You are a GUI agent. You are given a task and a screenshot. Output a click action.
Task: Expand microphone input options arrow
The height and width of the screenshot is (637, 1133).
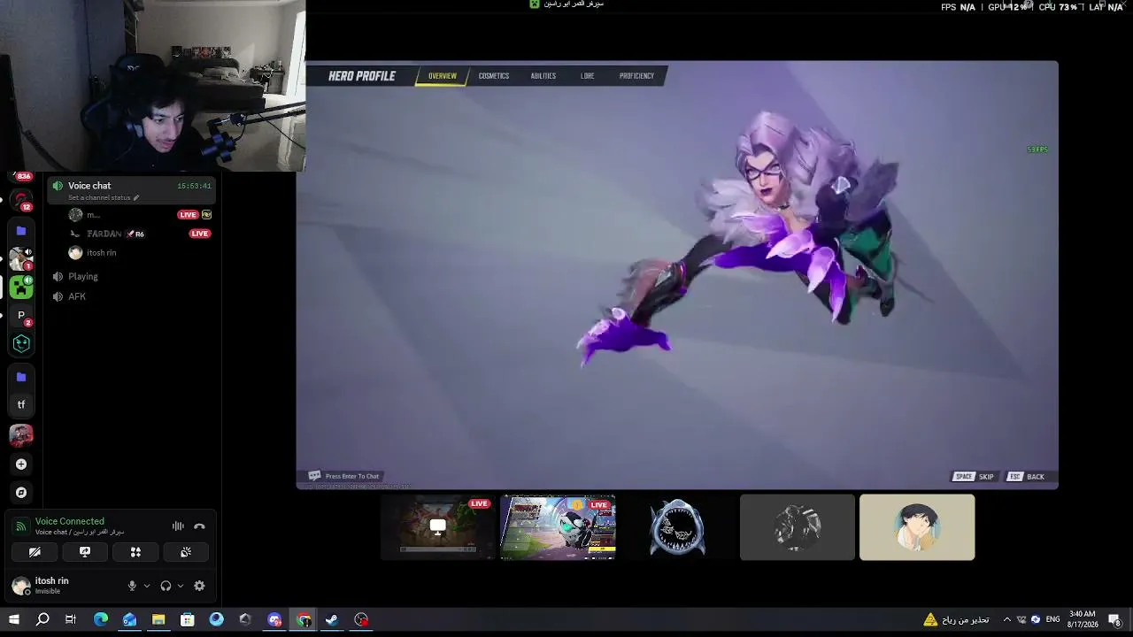147,586
